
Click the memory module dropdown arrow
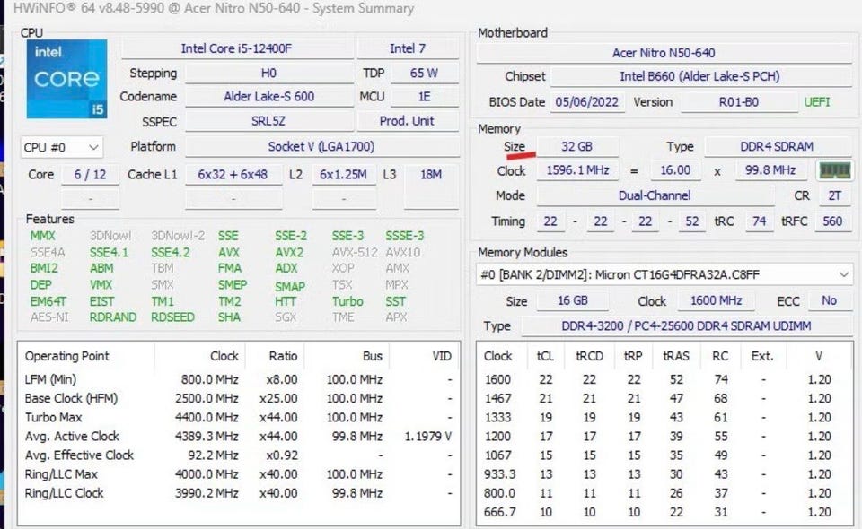[843, 274]
